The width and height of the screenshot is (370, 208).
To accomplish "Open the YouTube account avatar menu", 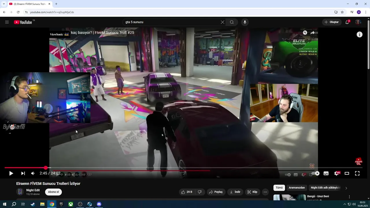I will coord(358,22).
